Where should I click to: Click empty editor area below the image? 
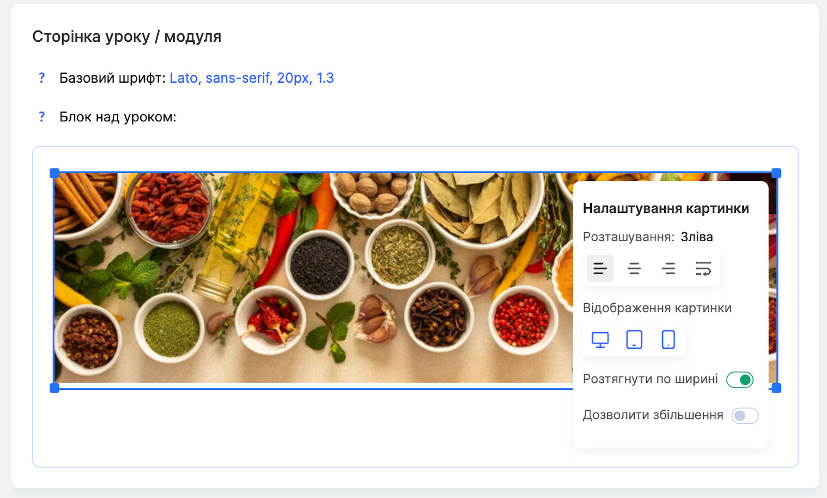[310, 429]
